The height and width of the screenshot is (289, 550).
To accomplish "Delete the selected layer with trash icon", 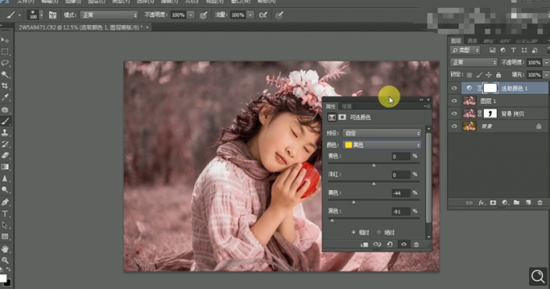I will [540, 203].
